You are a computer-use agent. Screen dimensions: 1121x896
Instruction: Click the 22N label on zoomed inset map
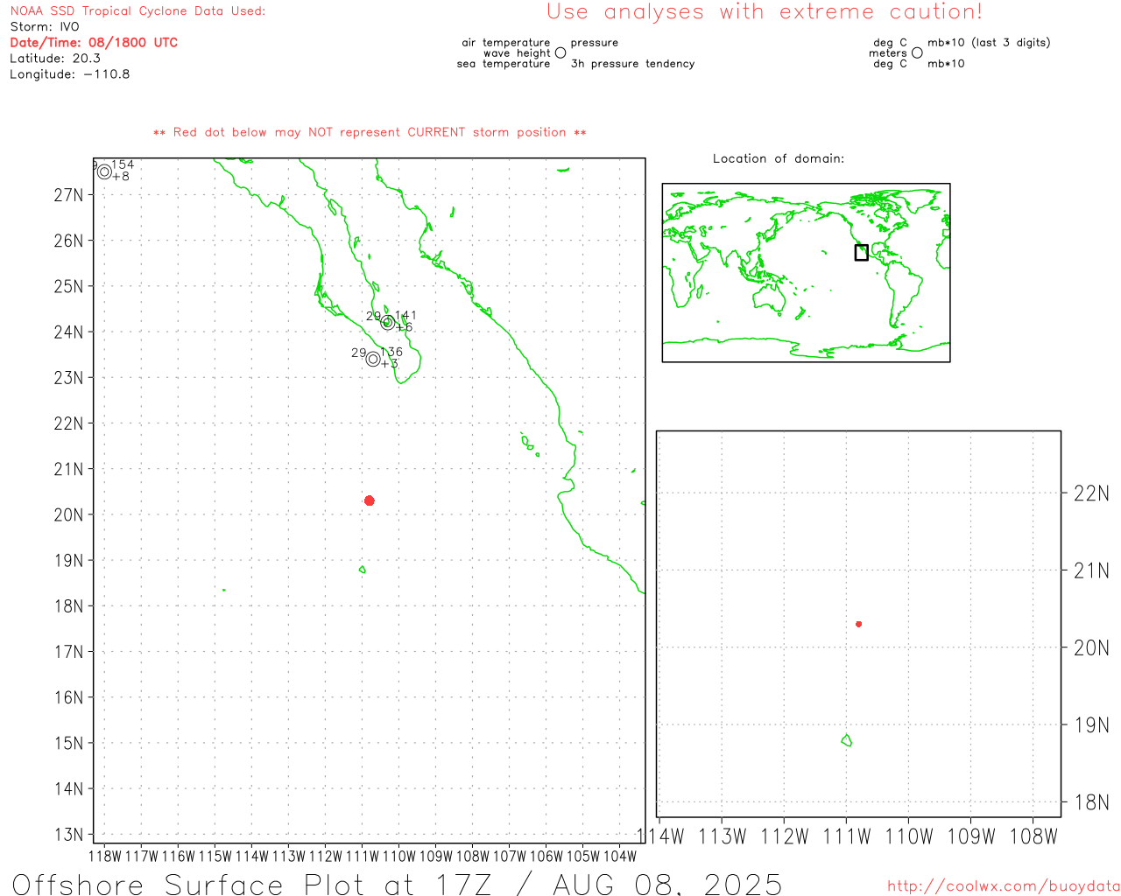point(1091,493)
